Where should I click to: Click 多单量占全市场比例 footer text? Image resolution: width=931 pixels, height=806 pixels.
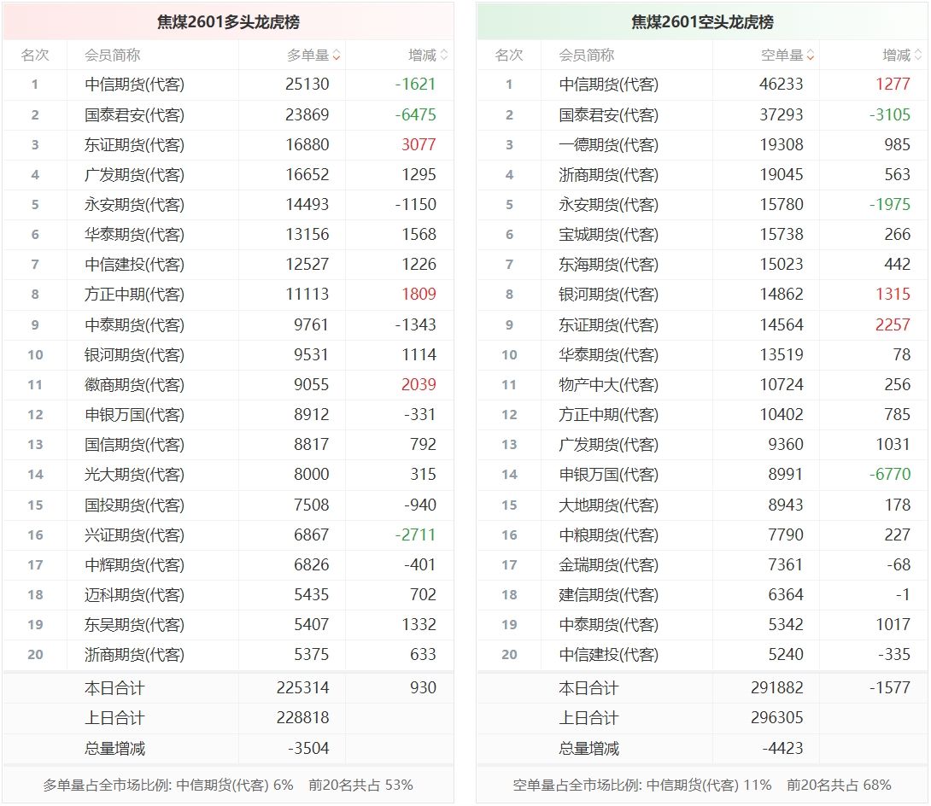(x=227, y=786)
